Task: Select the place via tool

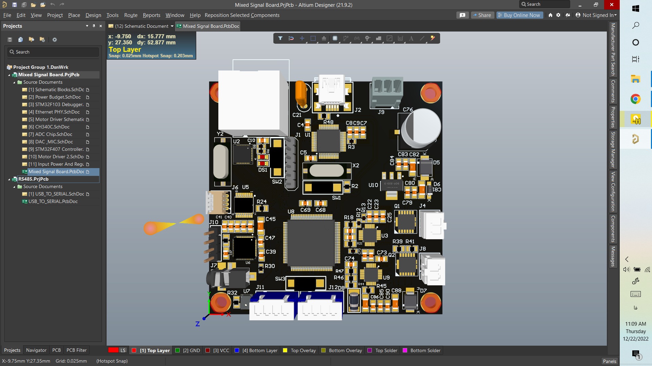Action: coord(367,38)
